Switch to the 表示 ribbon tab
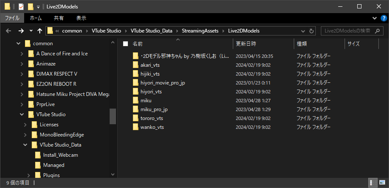389x188 pixels. (x=81, y=18)
